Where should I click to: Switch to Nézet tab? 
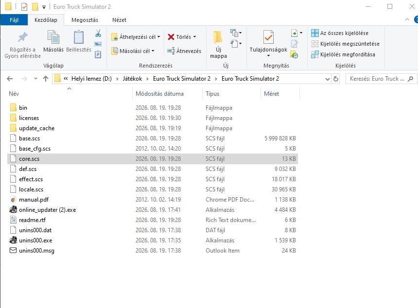pyautogui.click(x=119, y=20)
